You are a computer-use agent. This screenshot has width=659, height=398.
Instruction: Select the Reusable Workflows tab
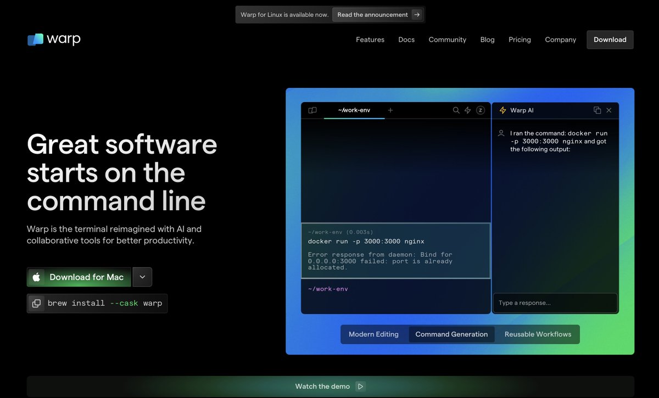point(538,334)
